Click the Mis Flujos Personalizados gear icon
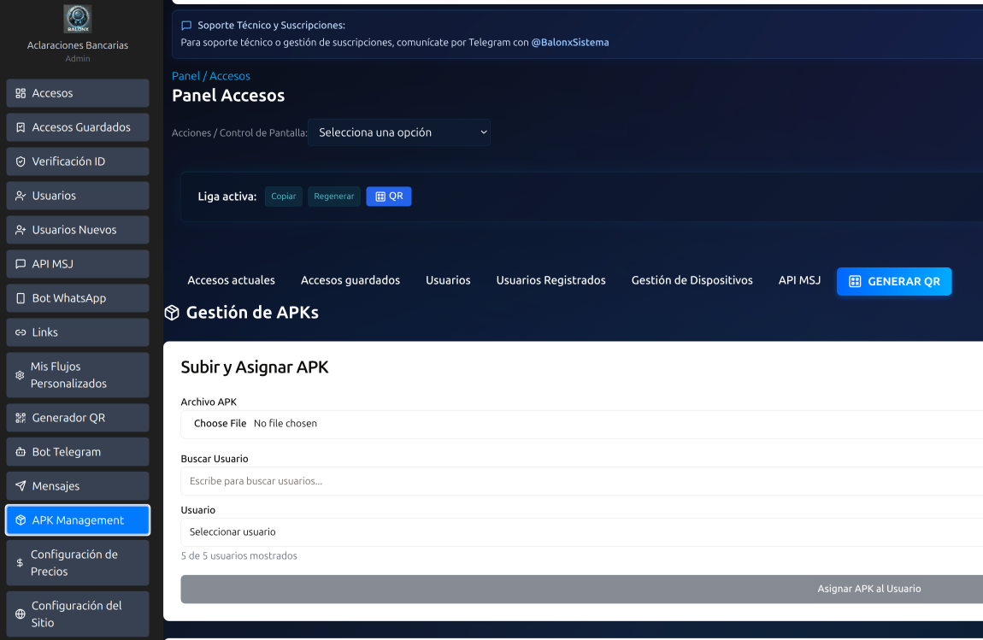The height and width of the screenshot is (640, 983). 20,375
